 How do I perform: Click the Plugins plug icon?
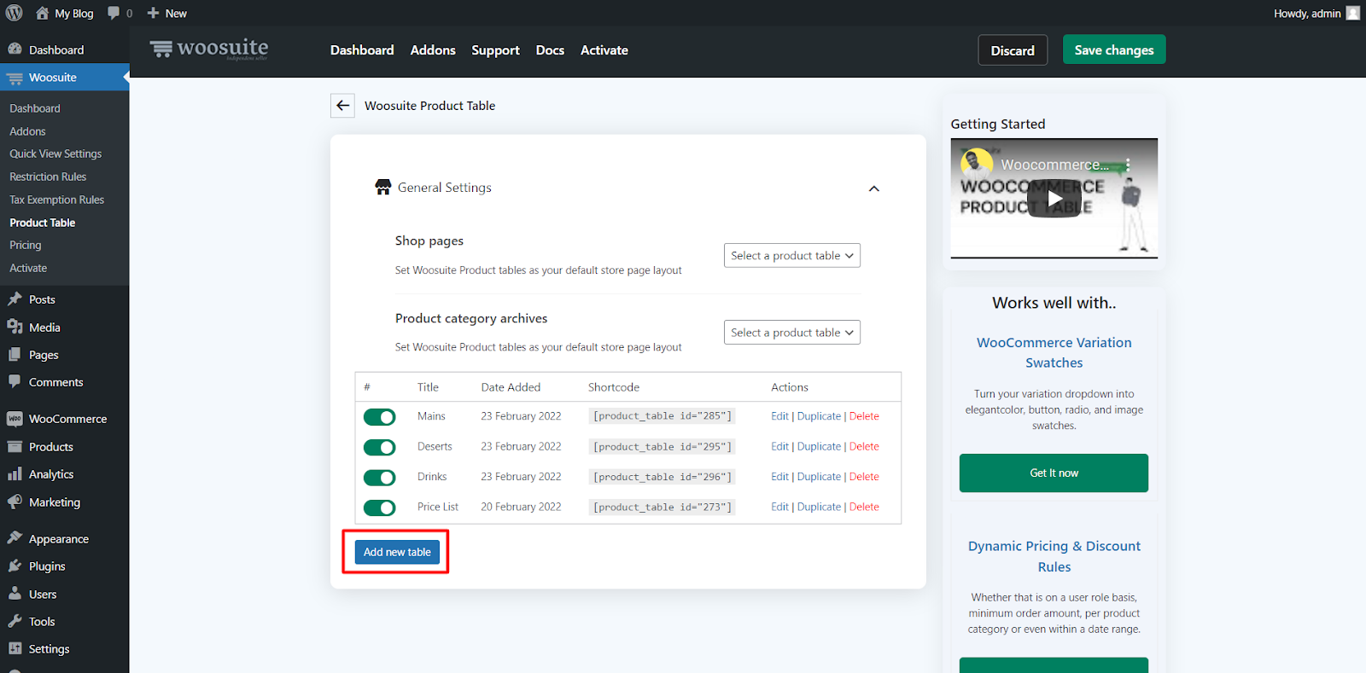(x=15, y=566)
